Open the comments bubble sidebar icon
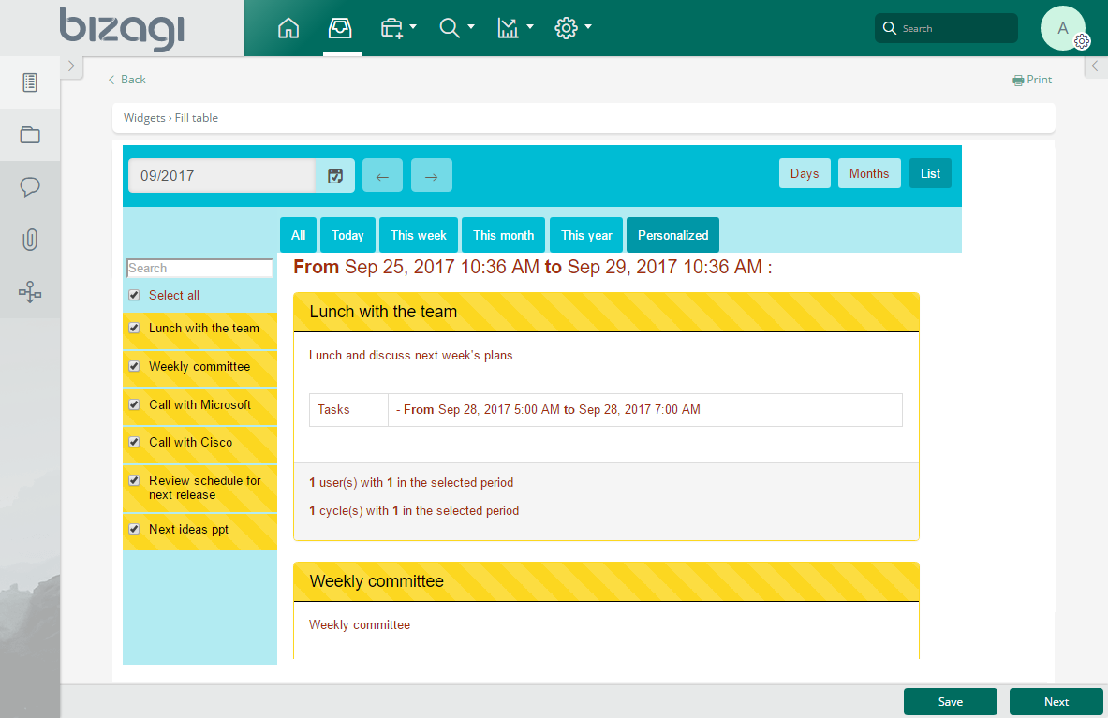 (30, 187)
